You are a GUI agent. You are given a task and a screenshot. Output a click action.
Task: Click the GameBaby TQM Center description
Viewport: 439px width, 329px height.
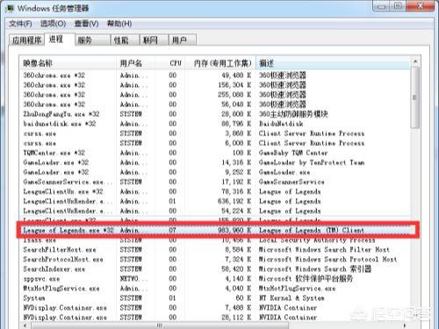293,153
